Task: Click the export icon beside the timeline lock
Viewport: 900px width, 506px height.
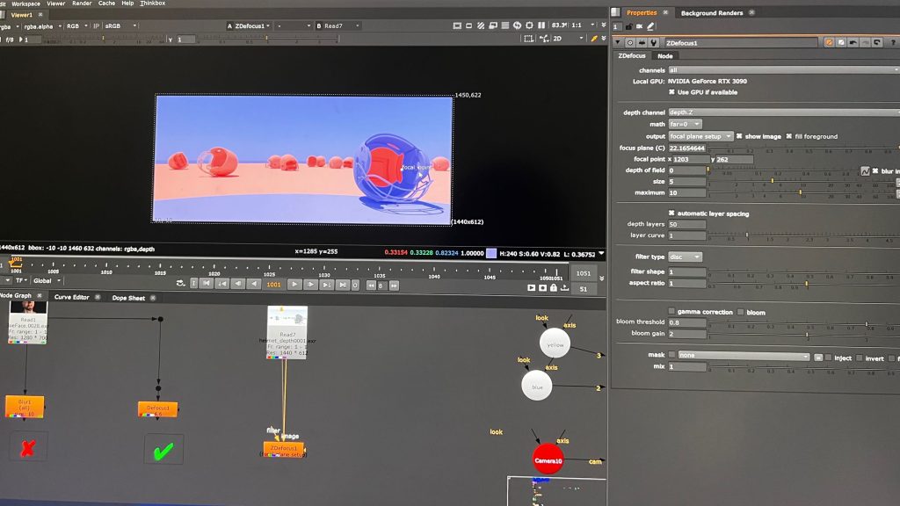Action: 565,287
